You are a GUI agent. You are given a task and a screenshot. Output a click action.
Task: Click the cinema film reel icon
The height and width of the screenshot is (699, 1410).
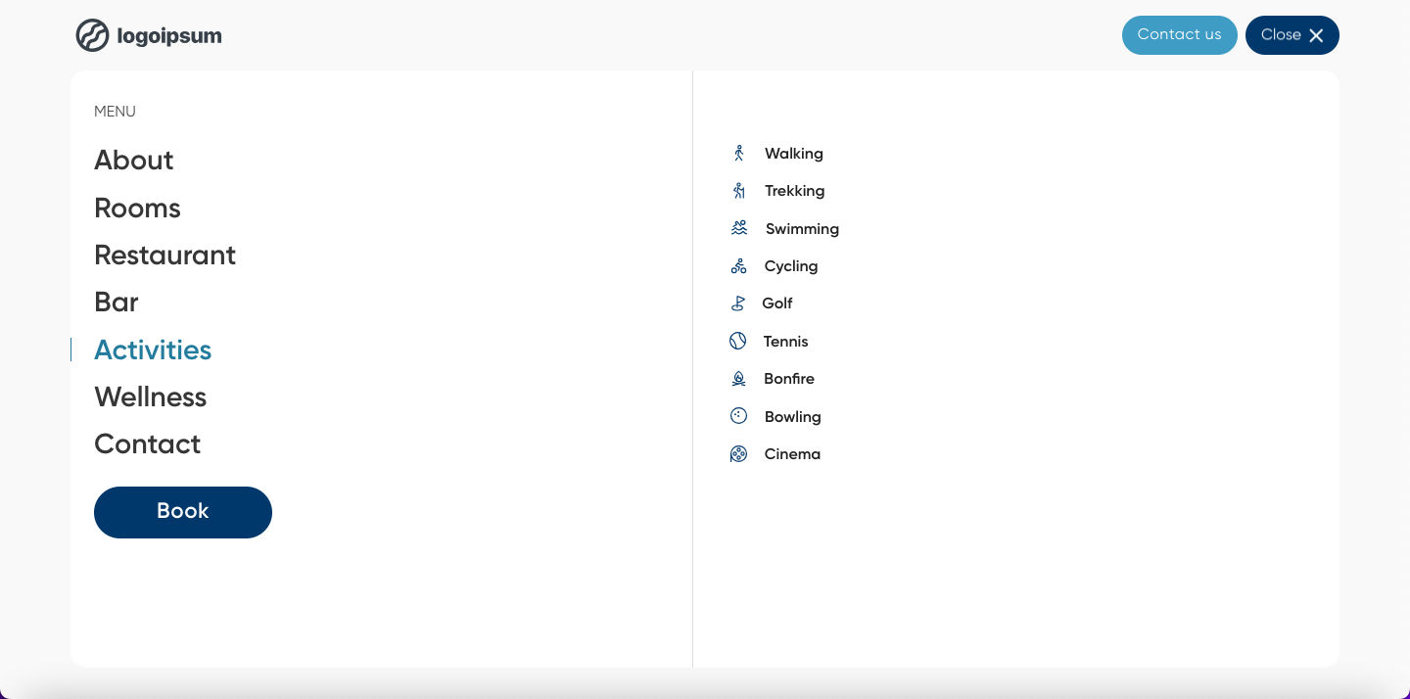(x=739, y=454)
